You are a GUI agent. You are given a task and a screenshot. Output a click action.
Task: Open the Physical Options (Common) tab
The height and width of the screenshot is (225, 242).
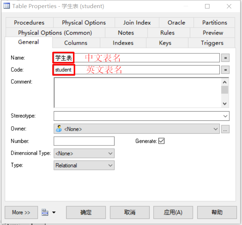55,33
